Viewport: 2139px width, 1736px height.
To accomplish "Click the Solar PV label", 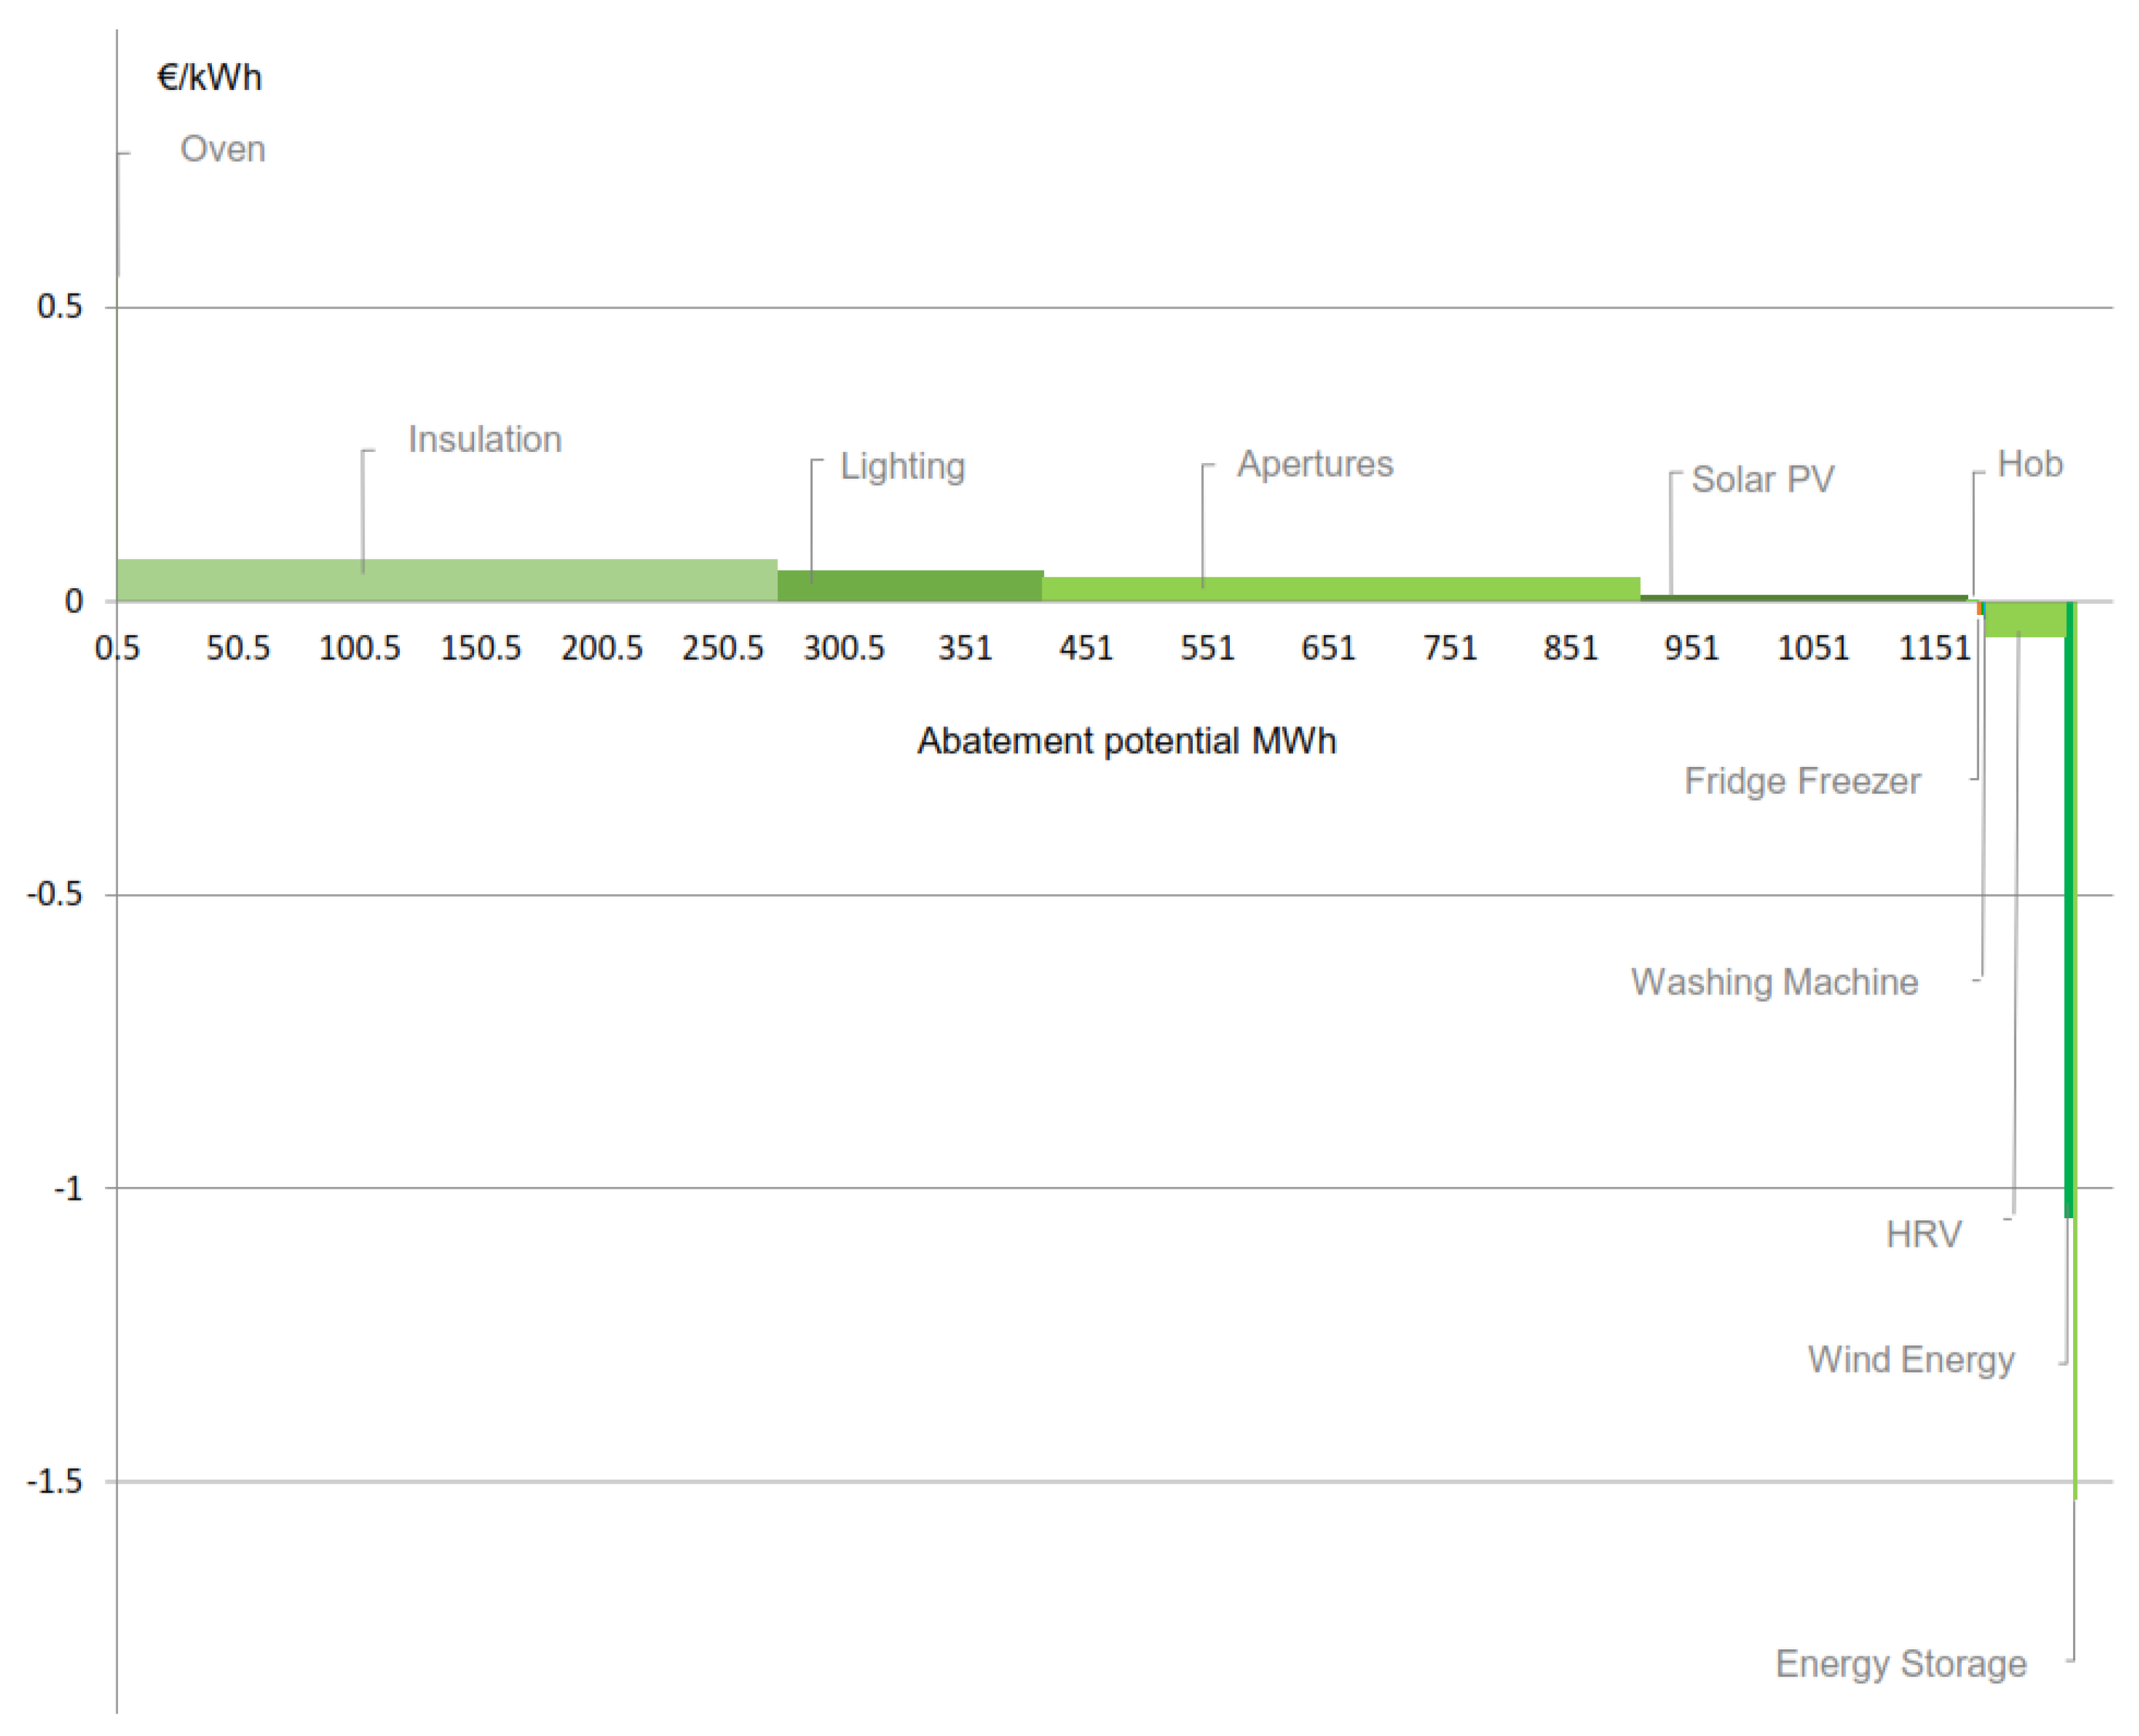I will (1762, 480).
